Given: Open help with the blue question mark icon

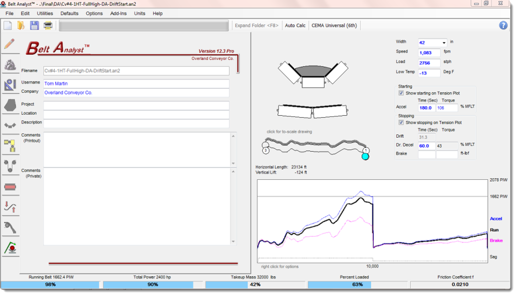Looking at the screenshot, I should click(x=503, y=26).
